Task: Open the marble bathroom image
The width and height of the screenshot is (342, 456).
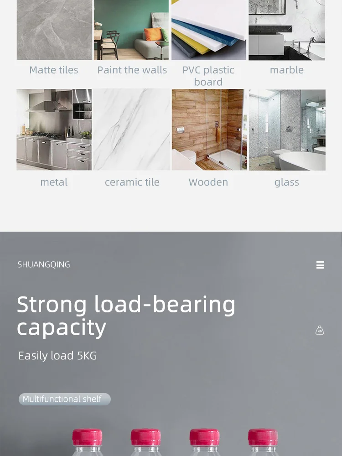Action: click(287, 30)
